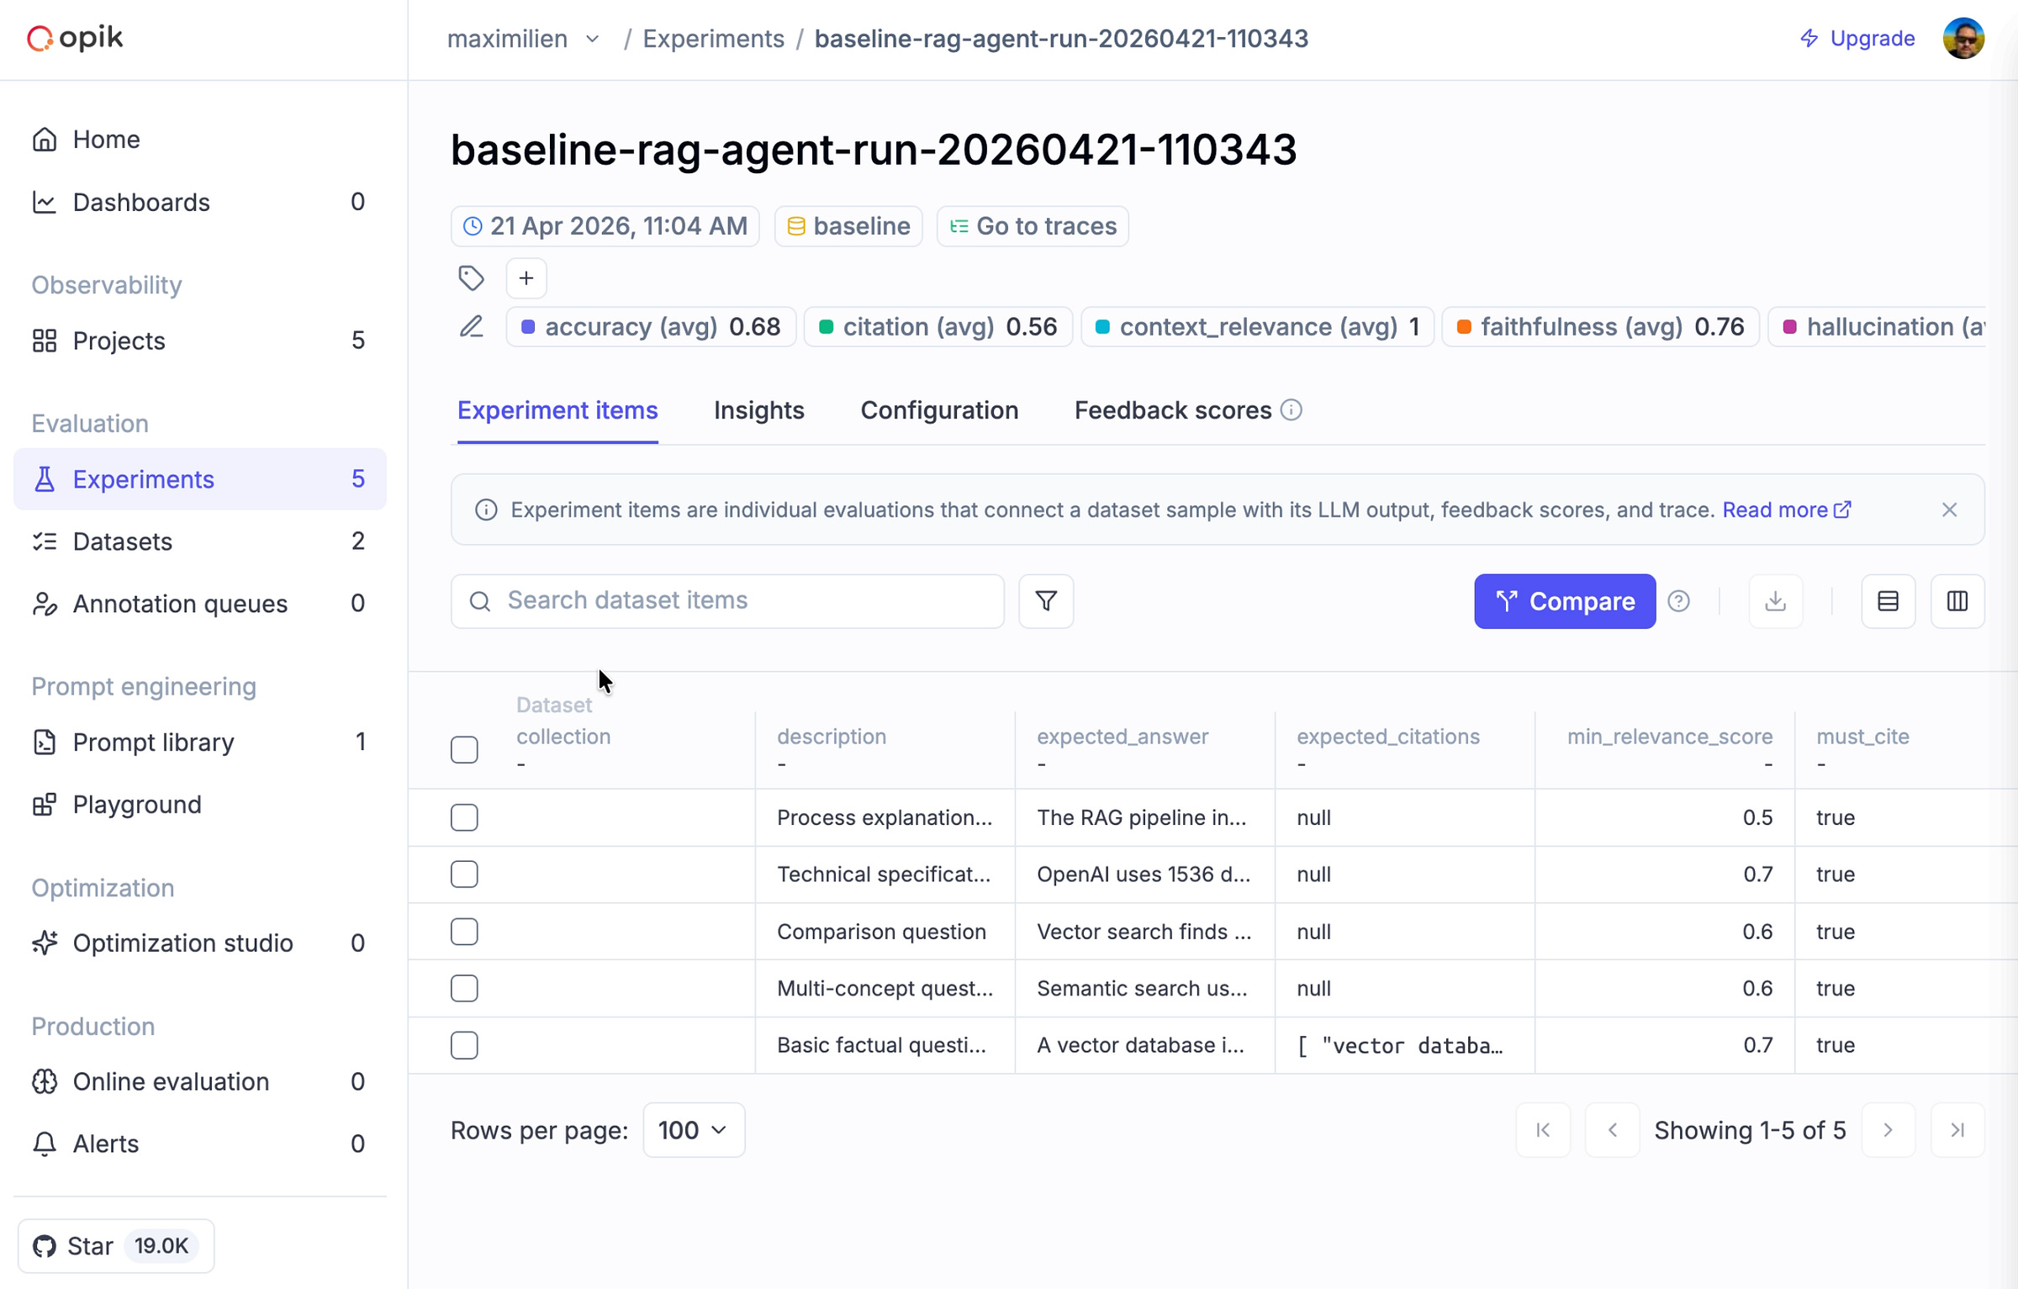This screenshot has width=2018, height=1289.
Task: Go to the next page of results
Action: [1889, 1130]
